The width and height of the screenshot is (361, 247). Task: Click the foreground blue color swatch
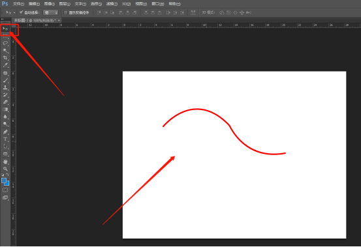pyautogui.click(x=4, y=181)
